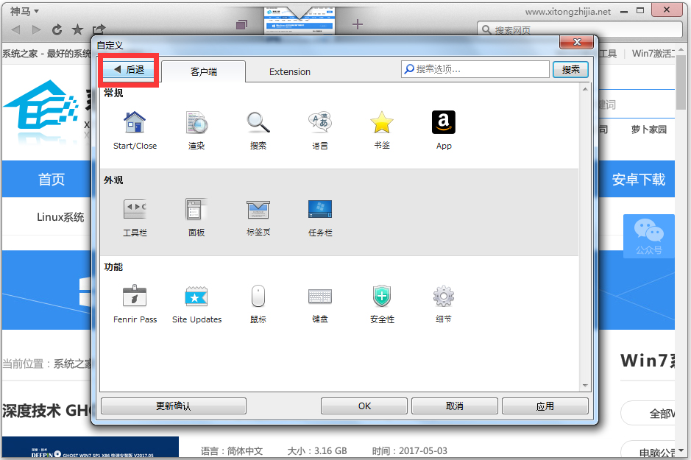Screen dimensions: 691x460
Task: Click the browser reload icon
Action: (x=57, y=29)
